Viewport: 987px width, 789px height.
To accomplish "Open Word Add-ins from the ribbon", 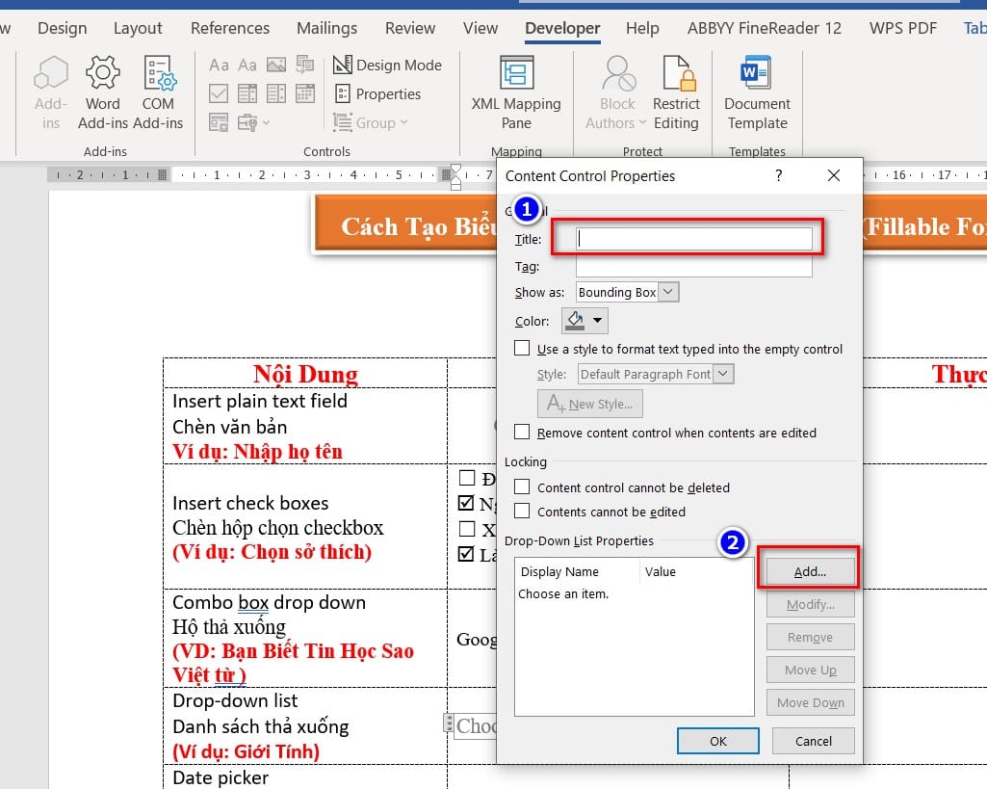I will click(103, 92).
